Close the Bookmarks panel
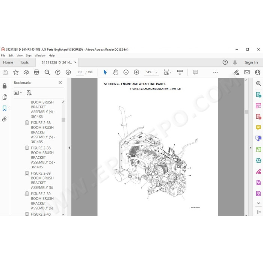 pyautogui.click(x=60, y=83)
